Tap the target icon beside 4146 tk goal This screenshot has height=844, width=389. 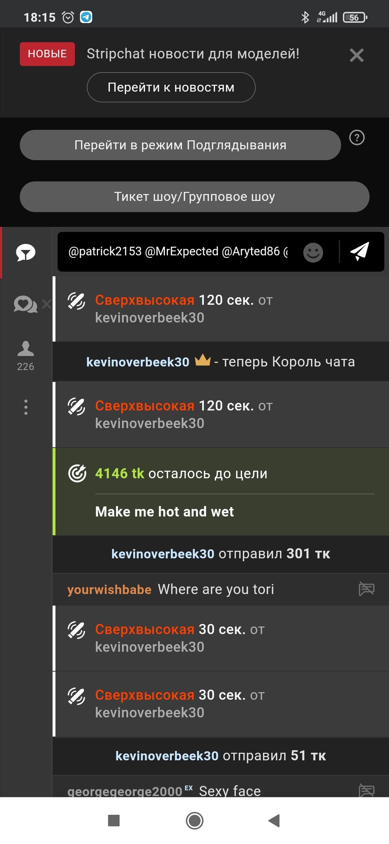(77, 473)
